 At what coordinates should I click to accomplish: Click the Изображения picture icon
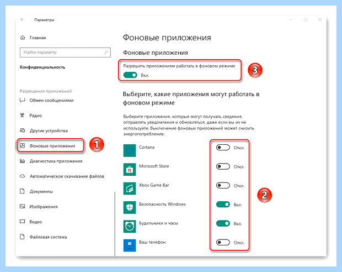tap(23, 206)
